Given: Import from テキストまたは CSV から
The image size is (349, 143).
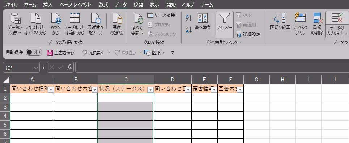Looking at the screenshot, I should tap(35, 24).
